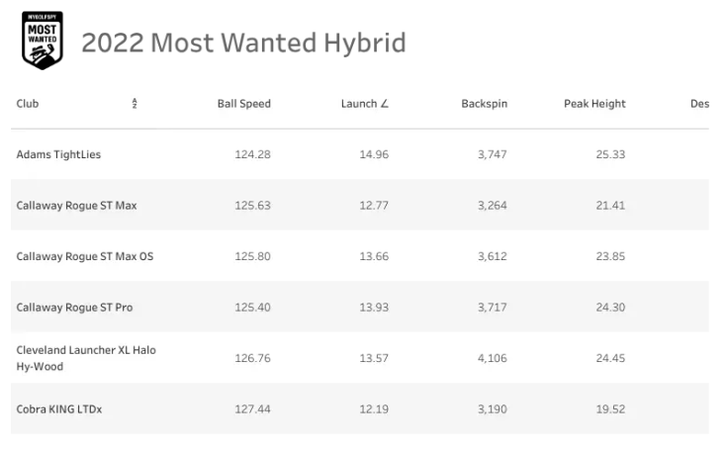This screenshot has height=449, width=728.
Task: Click Callaway Rogue ST Max launch 12.77
Action: 374,206
